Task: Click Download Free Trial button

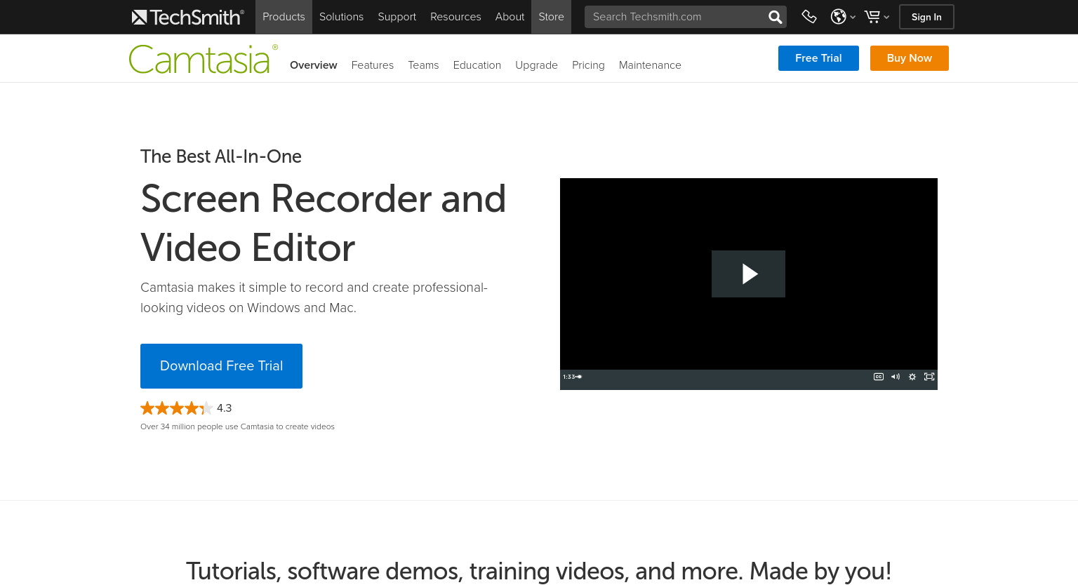Action: point(221,366)
